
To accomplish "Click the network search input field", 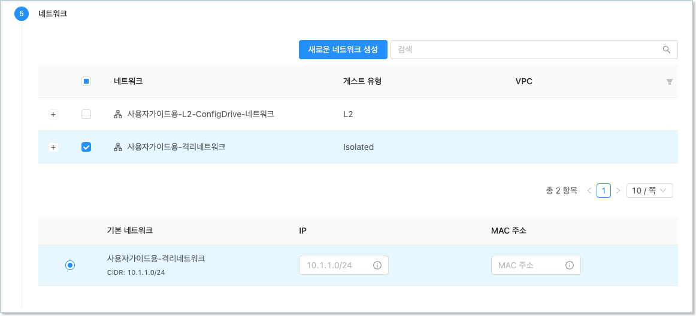I will pos(527,50).
